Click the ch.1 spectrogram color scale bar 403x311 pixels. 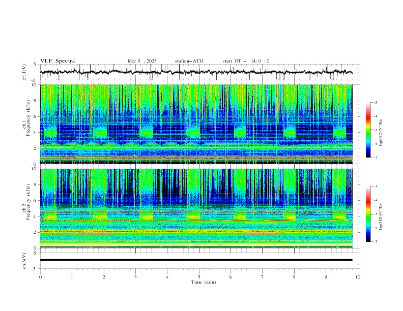[x=368, y=130]
